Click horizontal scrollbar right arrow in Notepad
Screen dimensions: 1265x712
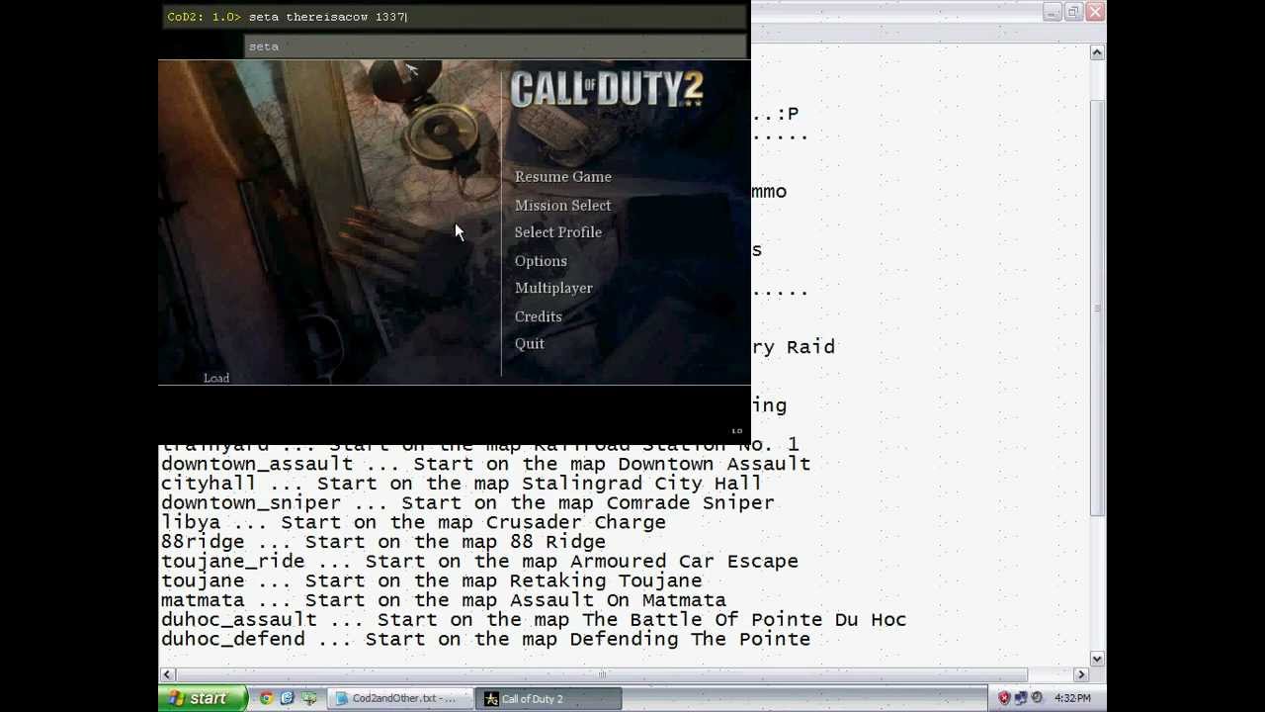1080,674
